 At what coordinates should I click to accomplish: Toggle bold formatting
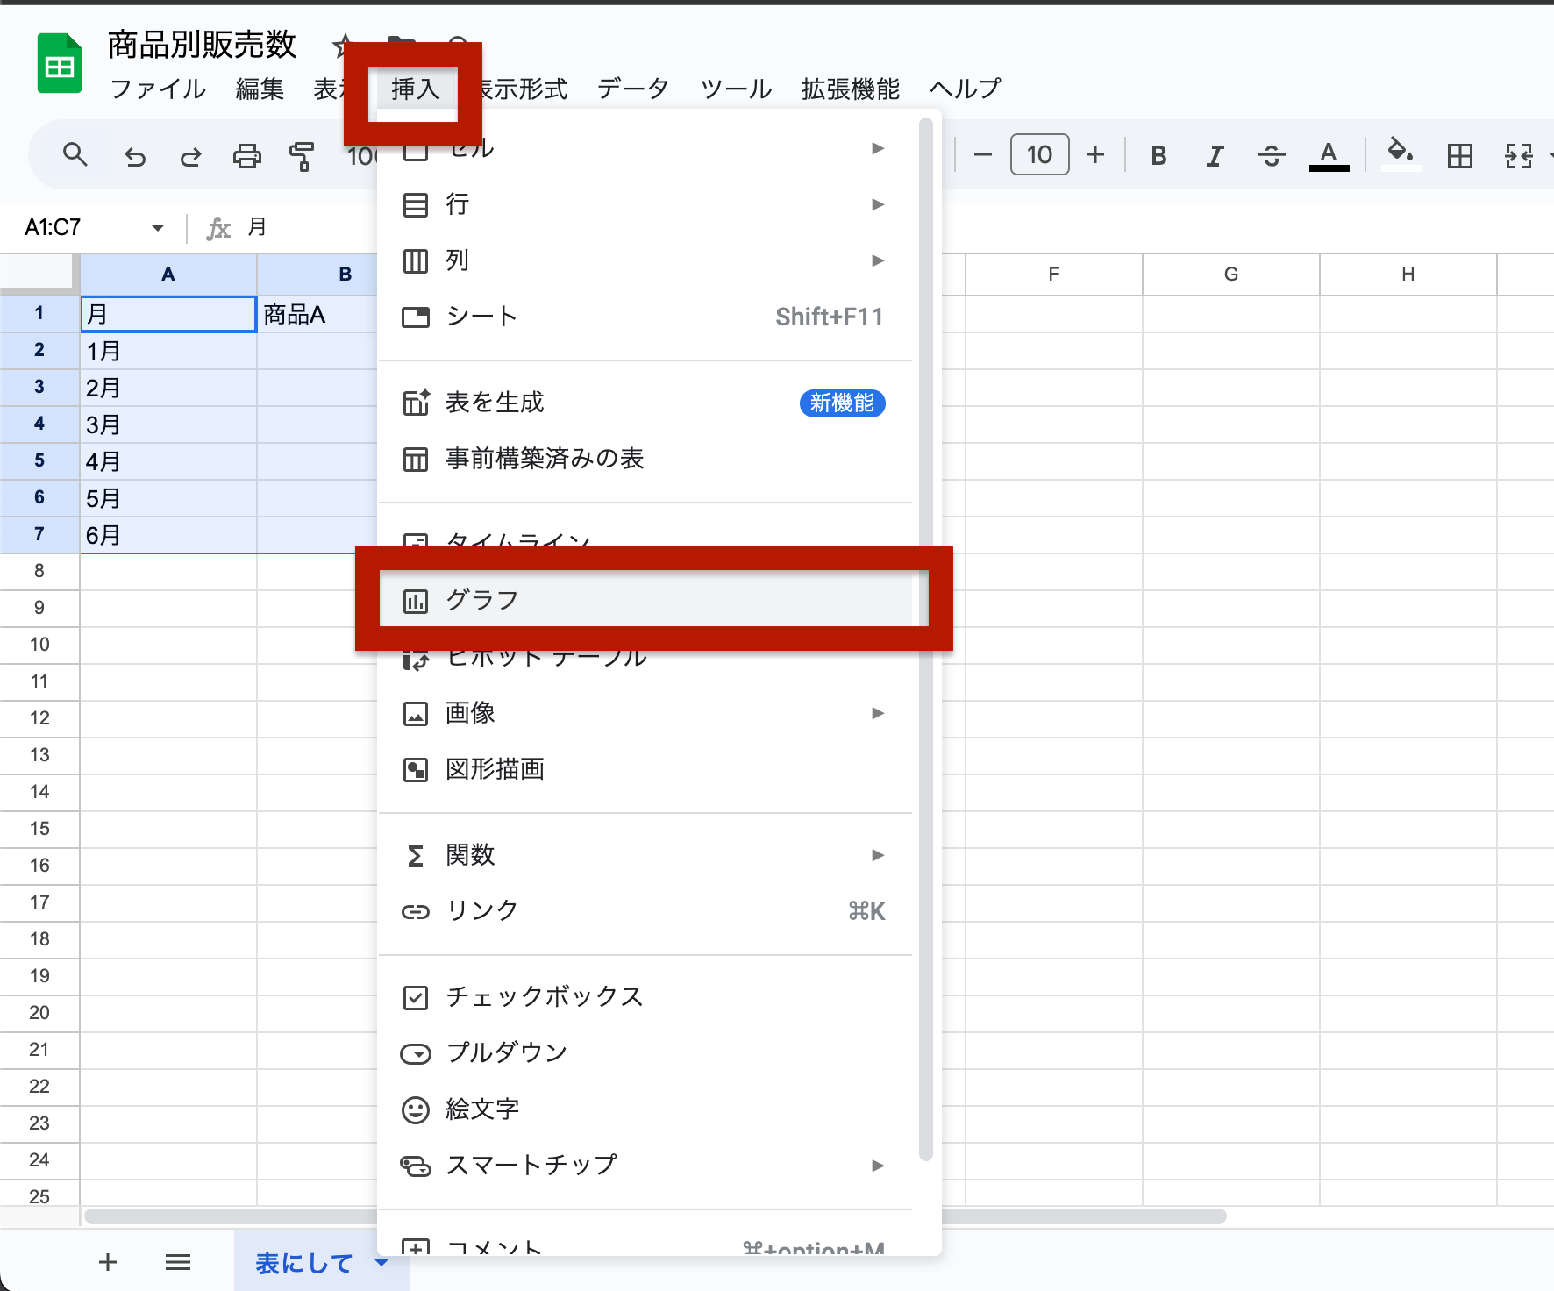click(x=1158, y=155)
